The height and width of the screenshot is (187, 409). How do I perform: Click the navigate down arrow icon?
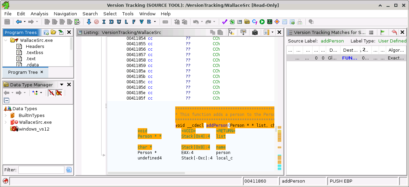(89, 22)
